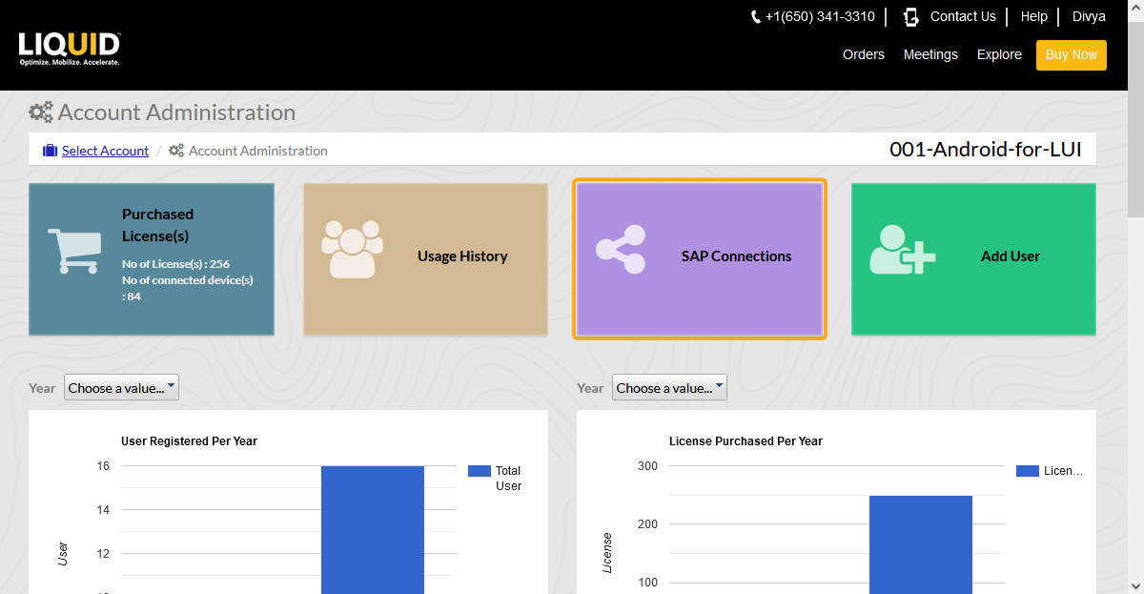The image size is (1144, 594).
Task: Click the mobile device icon beside Contact Us
Action: [x=911, y=17]
